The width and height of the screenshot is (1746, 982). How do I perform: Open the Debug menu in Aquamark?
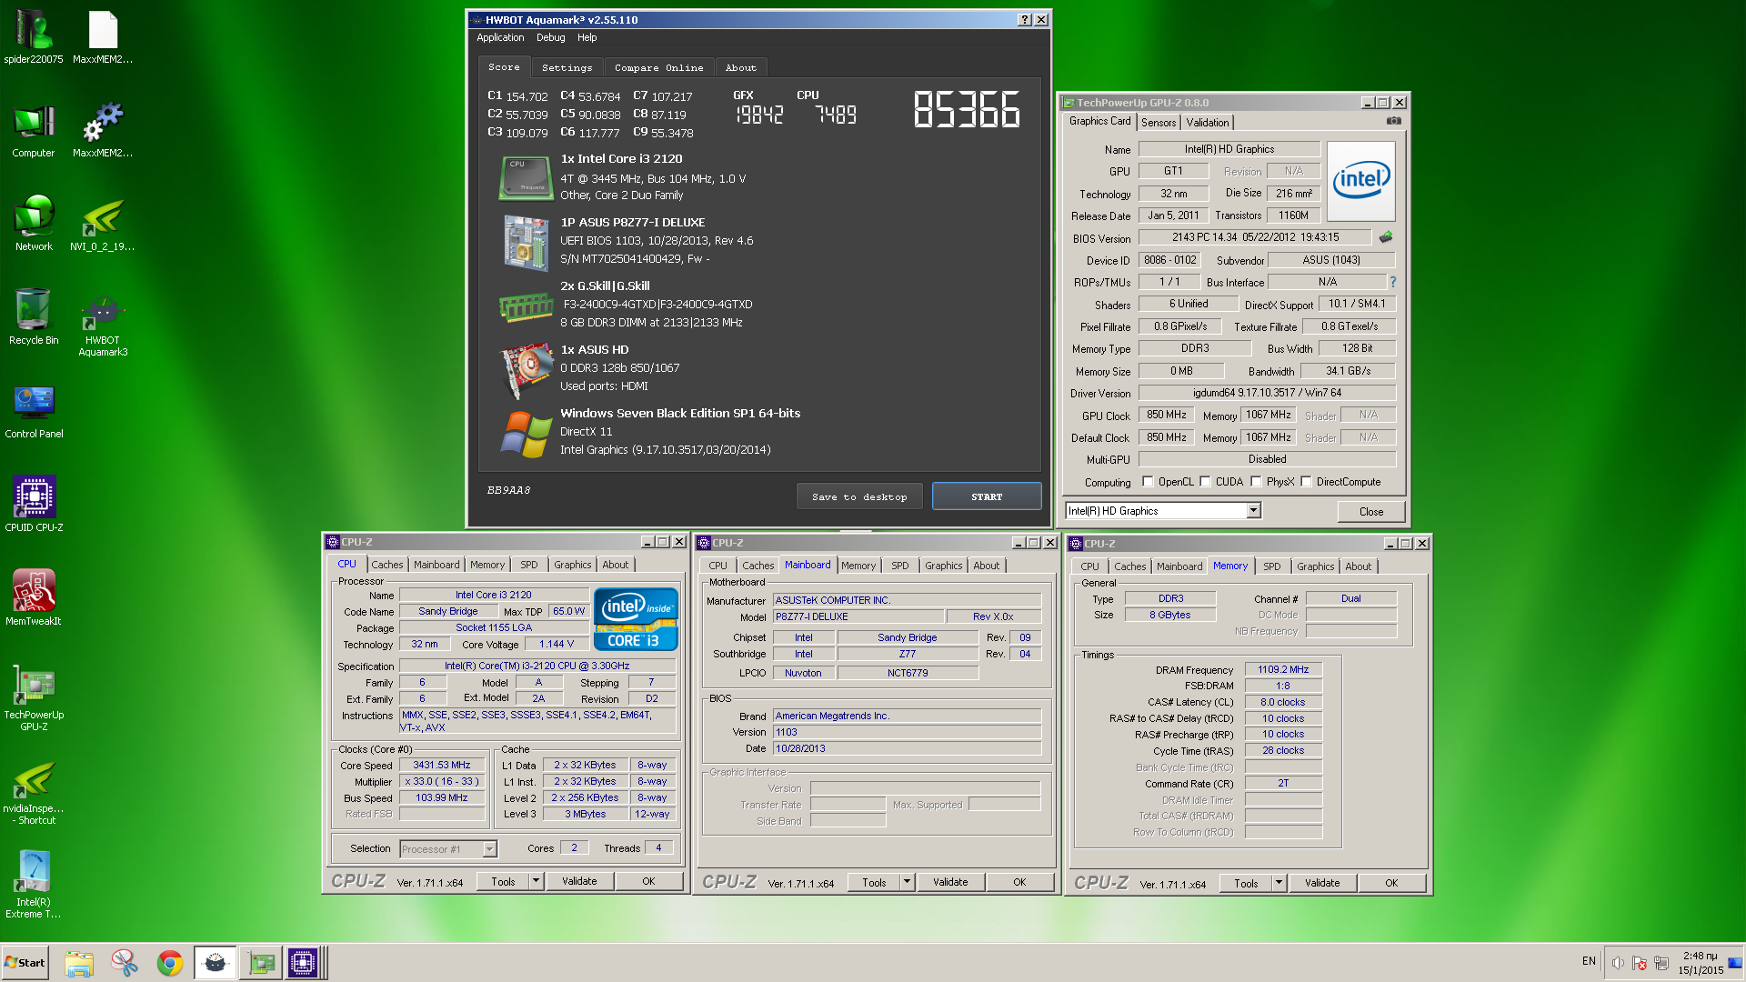tap(550, 37)
